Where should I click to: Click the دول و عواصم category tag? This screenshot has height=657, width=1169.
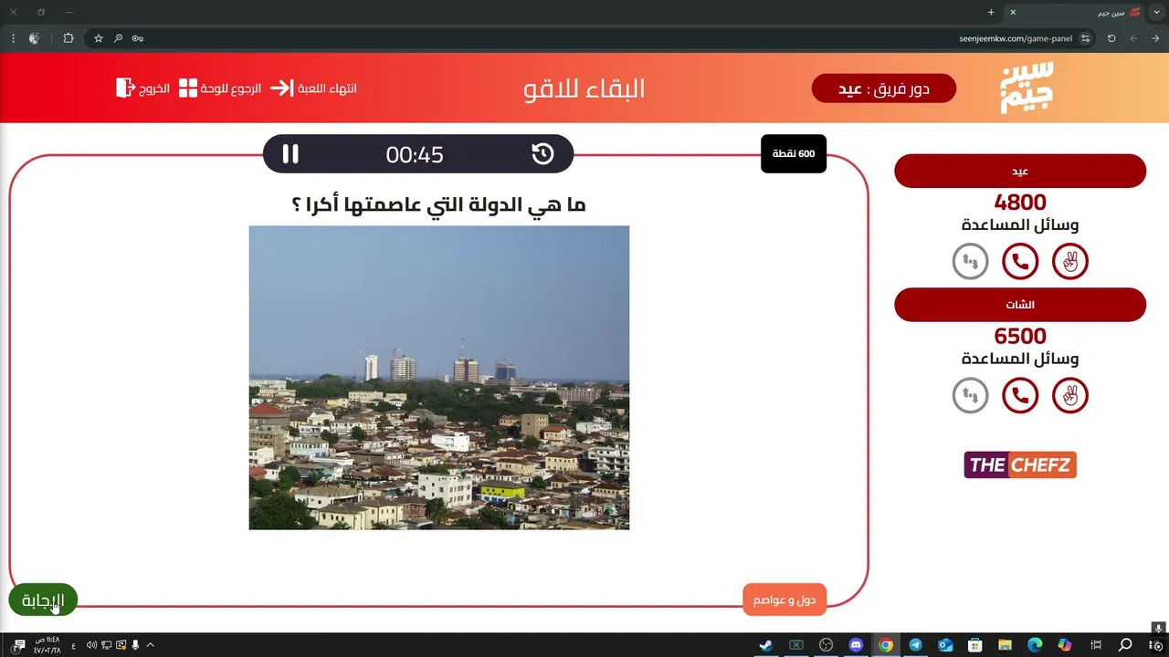(785, 600)
